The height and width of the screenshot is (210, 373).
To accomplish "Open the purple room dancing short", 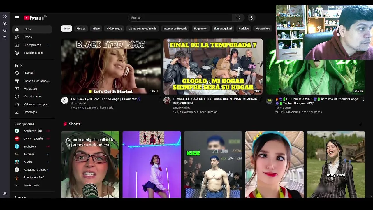I will pos(152,164).
